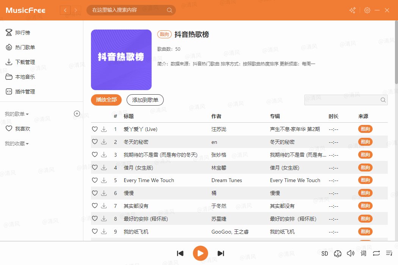Like the song 借月 (女生版)
The height and width of the screenshot is (265, 398).
tap(95, 168)
